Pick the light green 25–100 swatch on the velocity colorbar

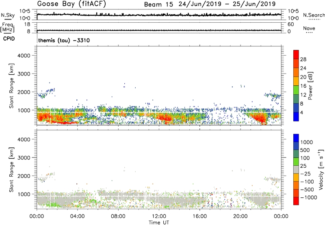[x=296, y=161]
